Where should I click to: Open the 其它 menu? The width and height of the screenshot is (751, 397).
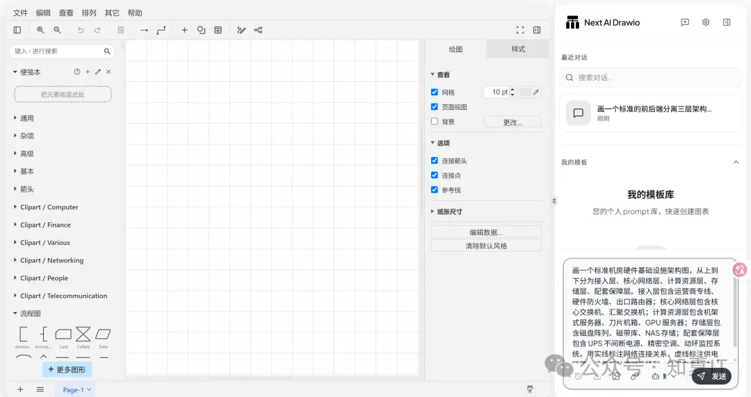(x=112, y=13)
